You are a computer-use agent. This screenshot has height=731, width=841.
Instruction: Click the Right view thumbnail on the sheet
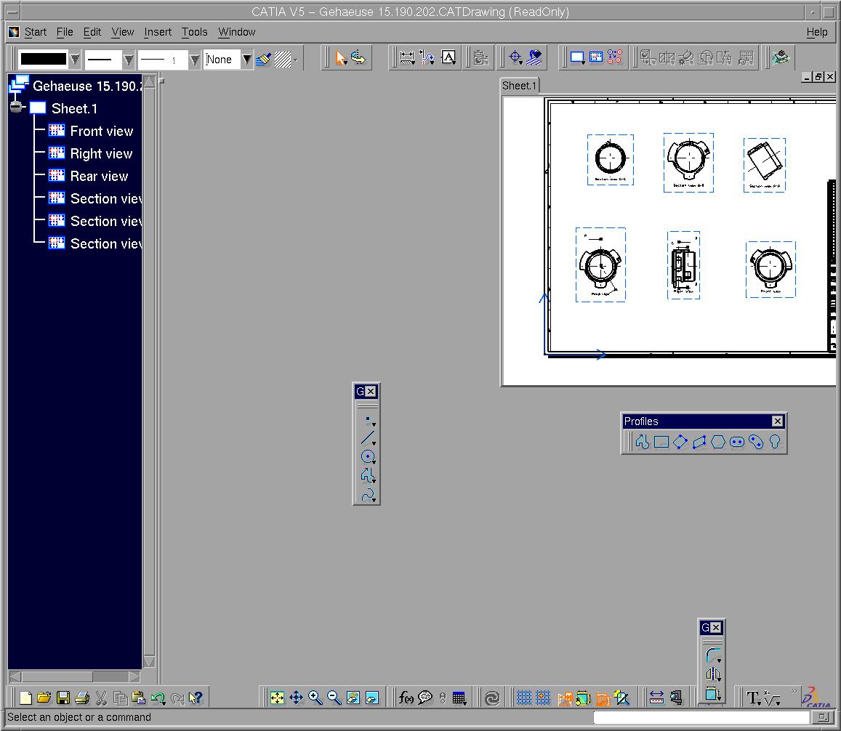683,265
